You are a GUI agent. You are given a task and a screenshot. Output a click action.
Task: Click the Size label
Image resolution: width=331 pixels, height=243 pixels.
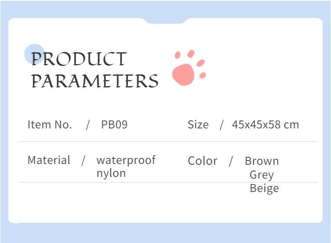[x=198, y=125]
